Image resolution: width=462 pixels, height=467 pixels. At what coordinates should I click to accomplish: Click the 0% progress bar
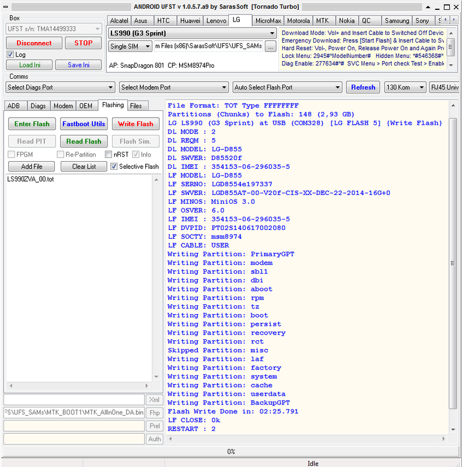231,451
